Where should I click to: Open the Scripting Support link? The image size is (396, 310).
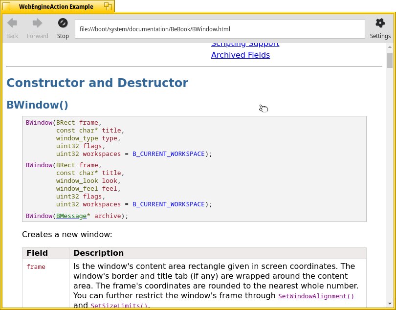click(245, 44)
